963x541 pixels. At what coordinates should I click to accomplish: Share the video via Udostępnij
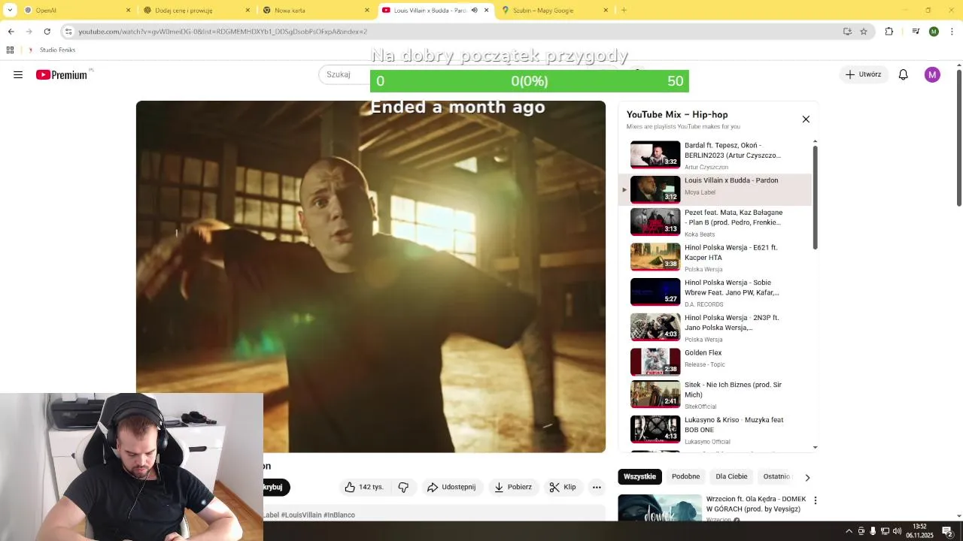tap(451, 487)
